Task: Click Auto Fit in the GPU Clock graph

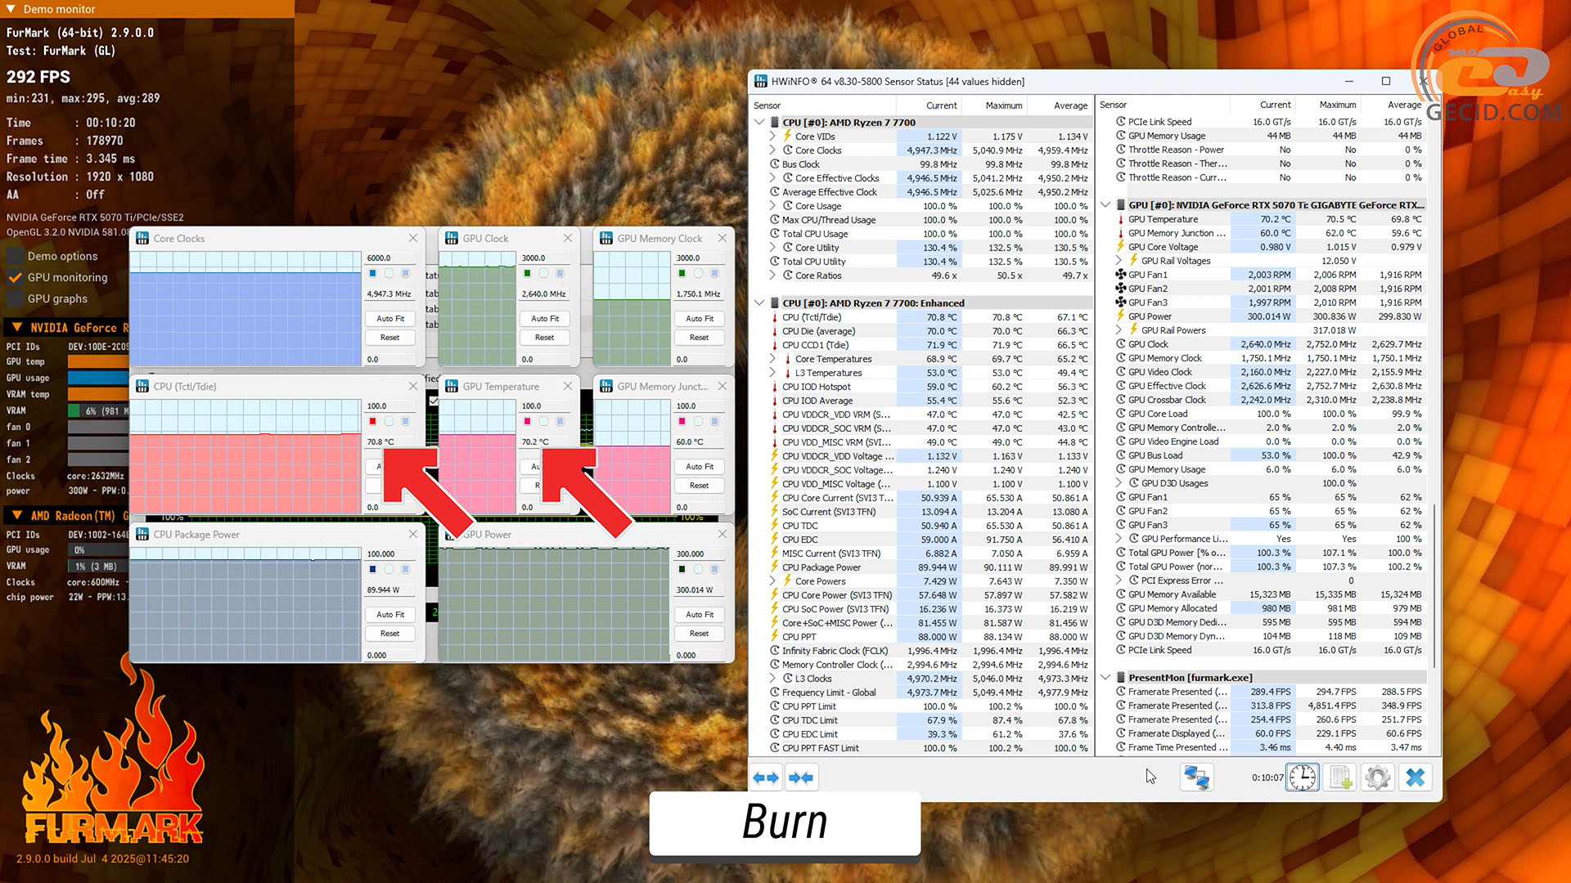Action: [x=544, y=319]
